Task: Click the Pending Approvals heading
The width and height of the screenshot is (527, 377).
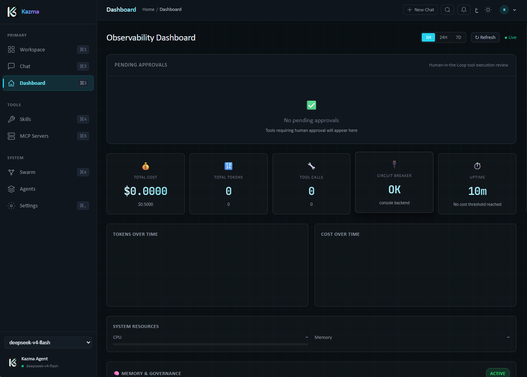Action: (141, 65)
